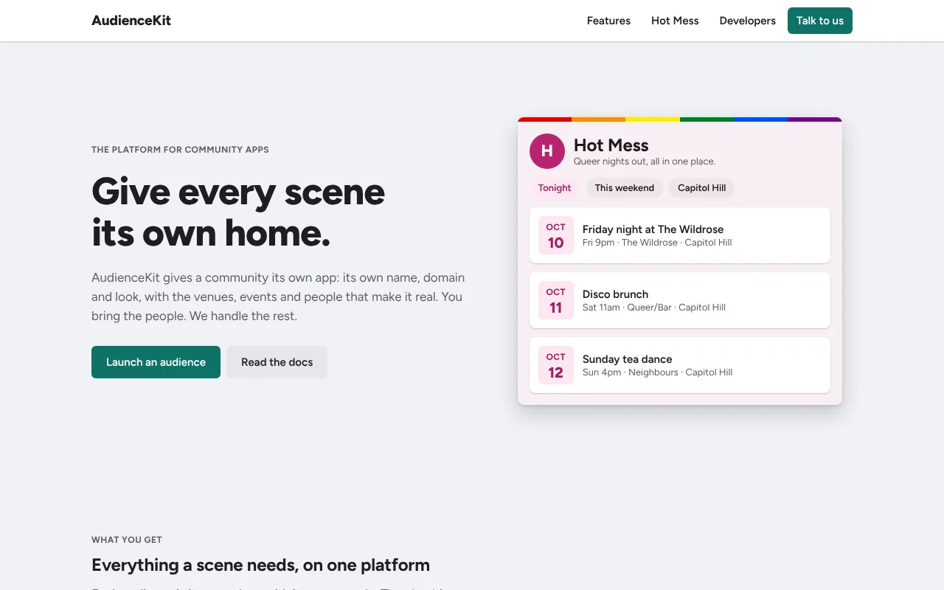This screenshot has height=590, width=944.
Task: Click the 'Give every scene its own home' headline
Action: [x=238, y=212]
